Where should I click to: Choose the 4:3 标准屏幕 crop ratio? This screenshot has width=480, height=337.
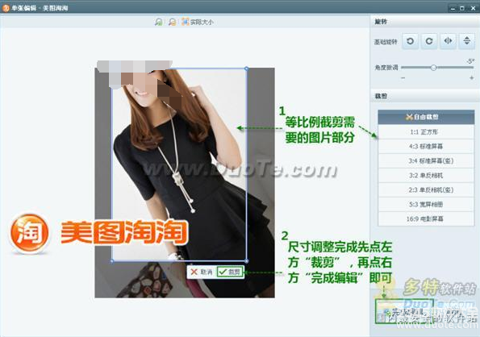tap(426, 146)
